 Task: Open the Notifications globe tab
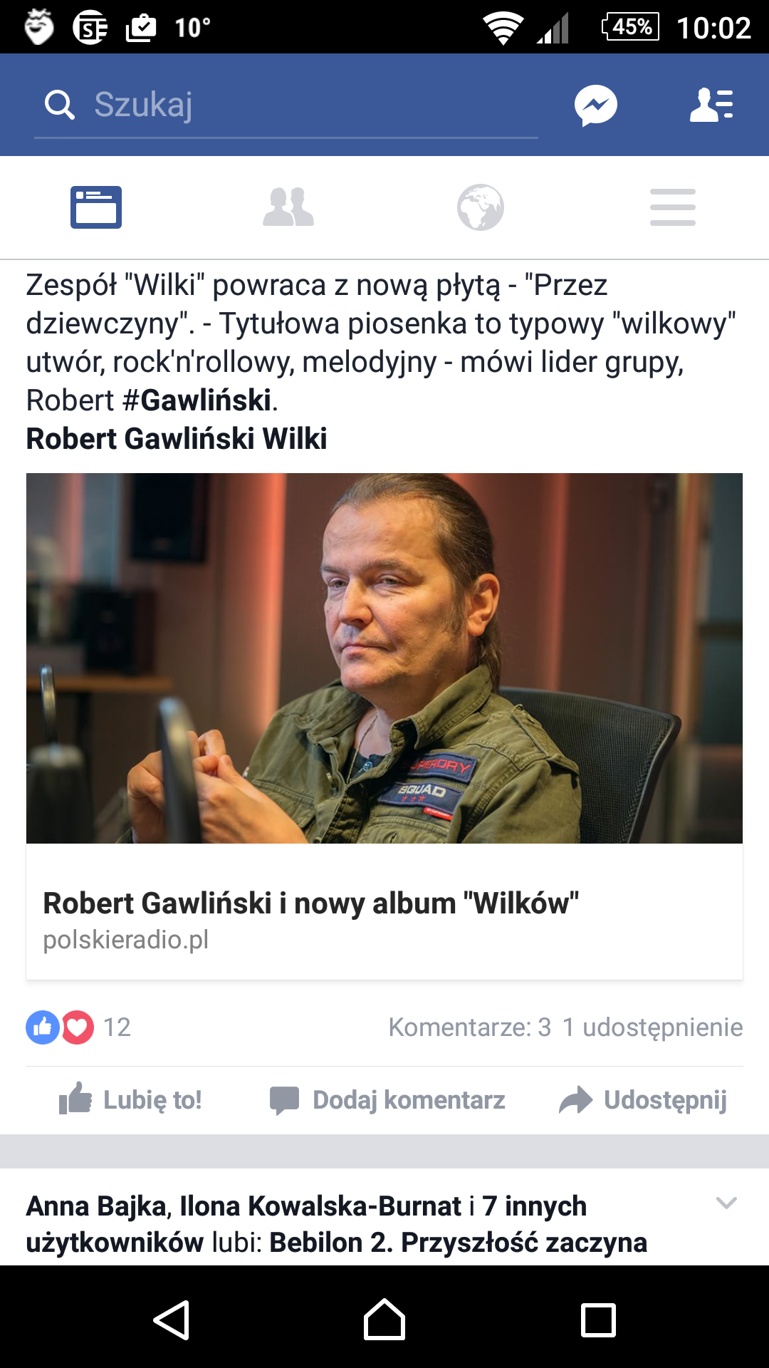[x=481, y=207]
